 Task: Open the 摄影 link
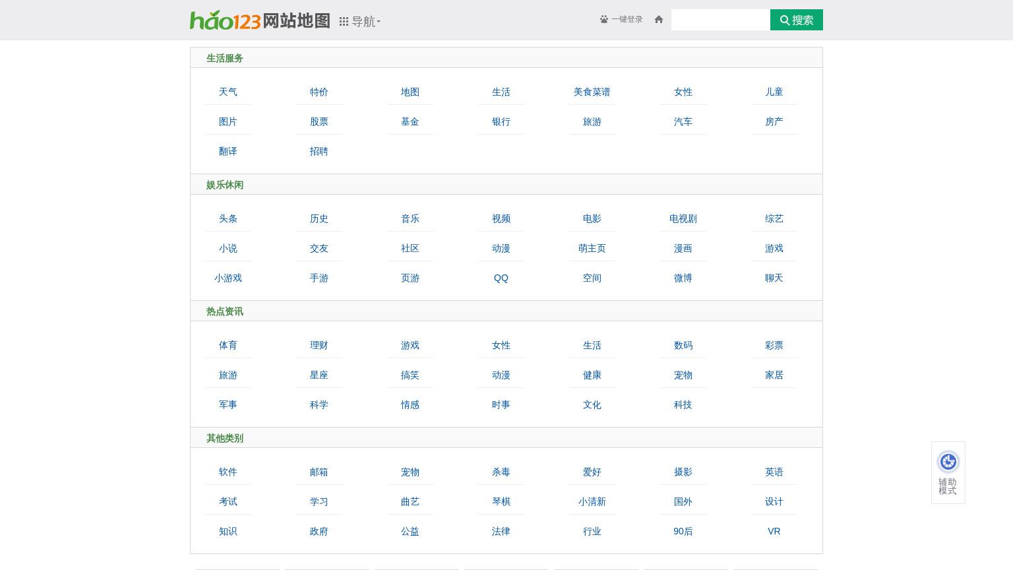683,472
